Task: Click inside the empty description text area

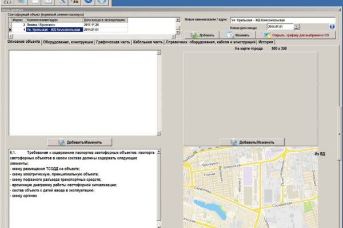Action: pyautogui.click(x=83, y=93)
